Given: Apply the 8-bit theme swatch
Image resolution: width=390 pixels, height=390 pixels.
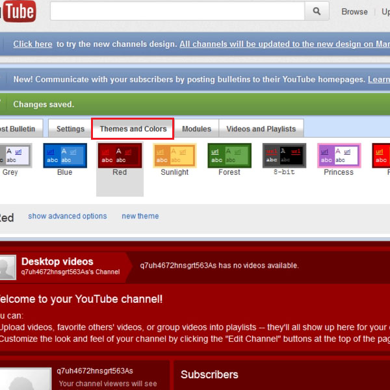Looking at the screenshot, I should 284,155.
